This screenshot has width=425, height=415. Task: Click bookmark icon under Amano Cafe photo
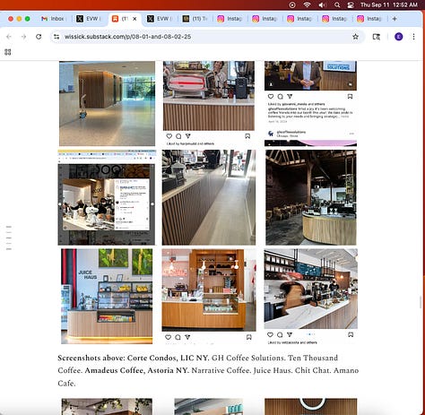coord(351,334)
